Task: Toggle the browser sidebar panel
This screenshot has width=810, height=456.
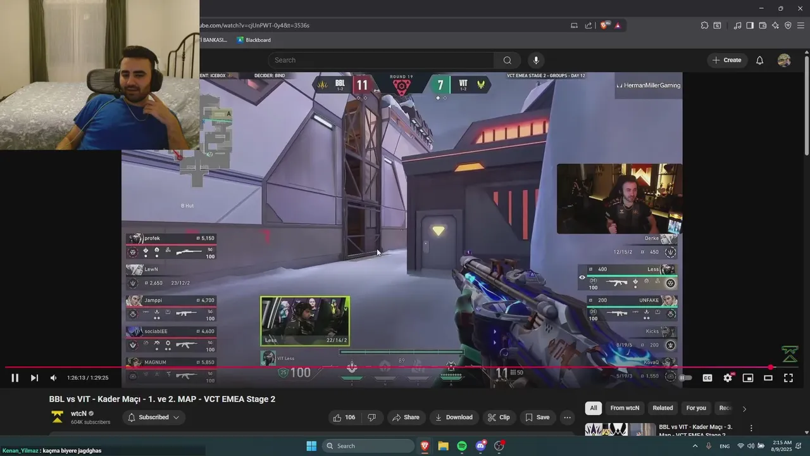Action: tap(750, 25)
